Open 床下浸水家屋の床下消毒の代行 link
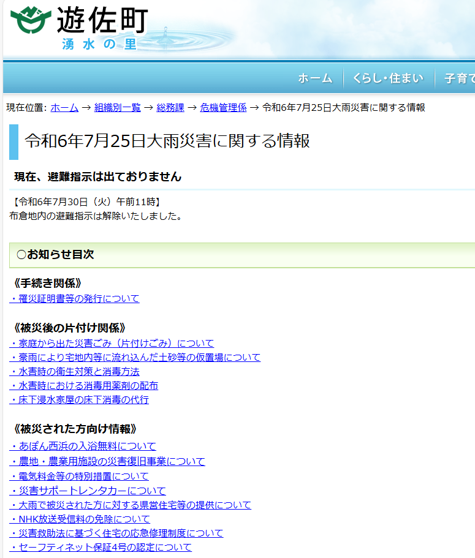This screenshot has width=475, height=558. tap(79, 399)
